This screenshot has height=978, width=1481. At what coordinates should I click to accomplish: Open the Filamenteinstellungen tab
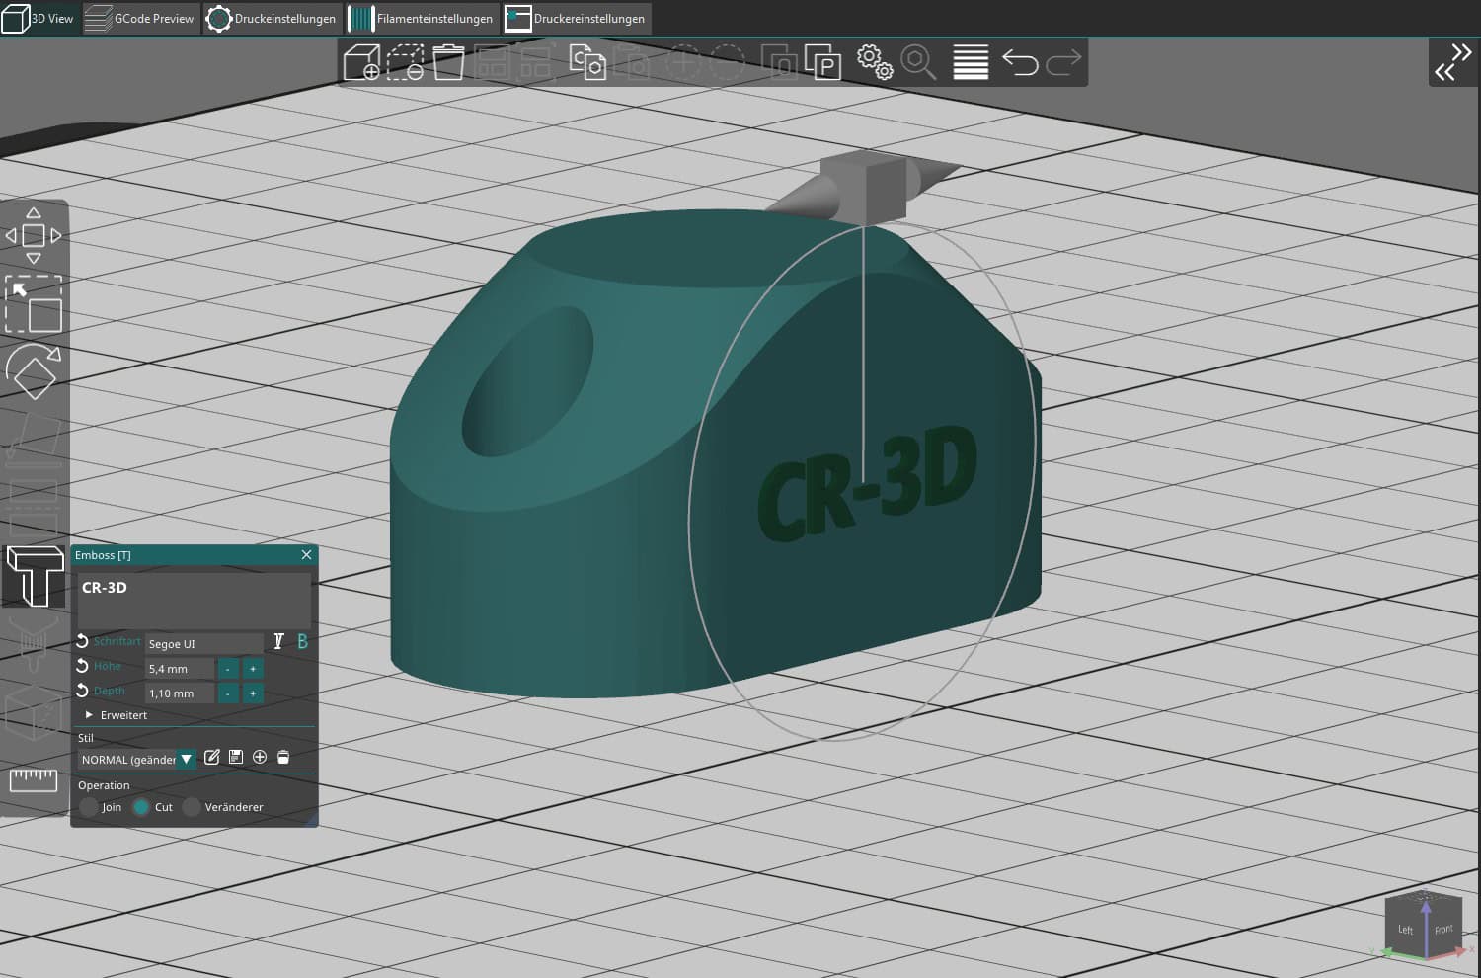pyautogui.click(x=422, y=19)
